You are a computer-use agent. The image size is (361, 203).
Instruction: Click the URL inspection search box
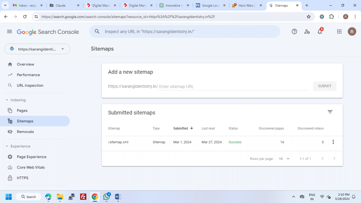coord(185,31)
